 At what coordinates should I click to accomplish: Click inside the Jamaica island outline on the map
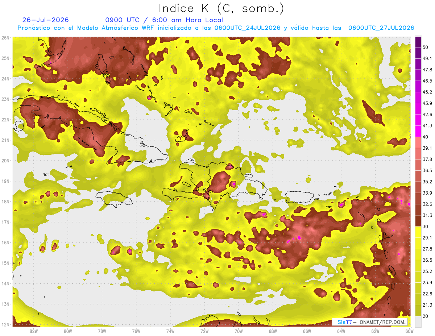pos(114,198)
